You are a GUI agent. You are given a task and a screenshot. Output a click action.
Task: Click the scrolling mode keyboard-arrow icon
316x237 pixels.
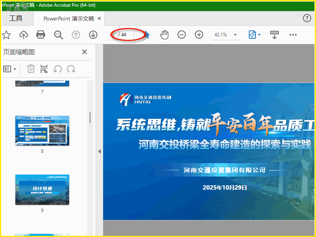(274, 35)
